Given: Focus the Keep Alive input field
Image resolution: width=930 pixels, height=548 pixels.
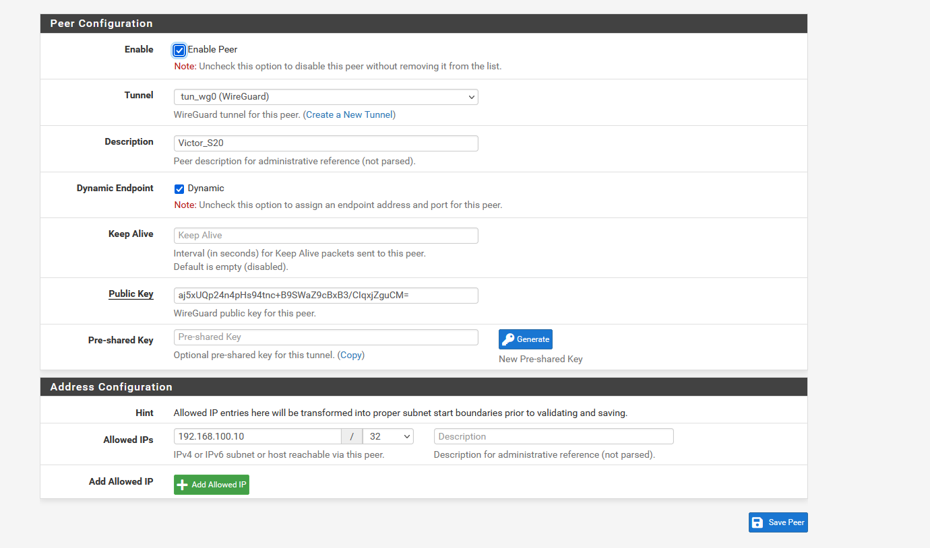Looking at the screenshot, I should [x=326, y=236].
